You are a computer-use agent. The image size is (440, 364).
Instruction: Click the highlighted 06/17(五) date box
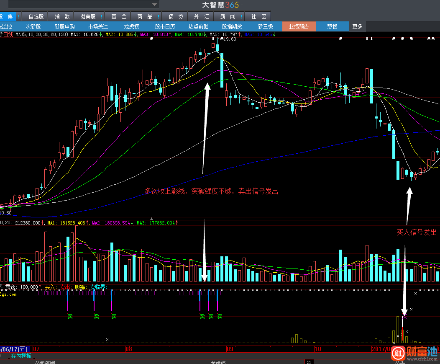pyautogui.click(x=15, y=349)
